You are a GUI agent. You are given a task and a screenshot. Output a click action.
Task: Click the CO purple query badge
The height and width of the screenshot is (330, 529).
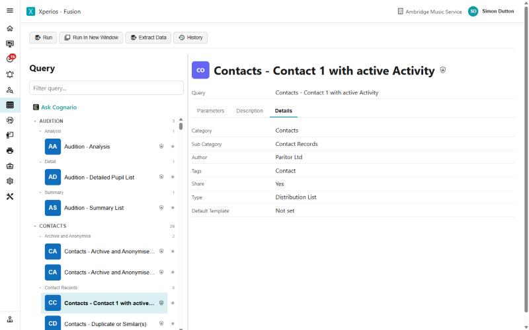click(200, 70)
